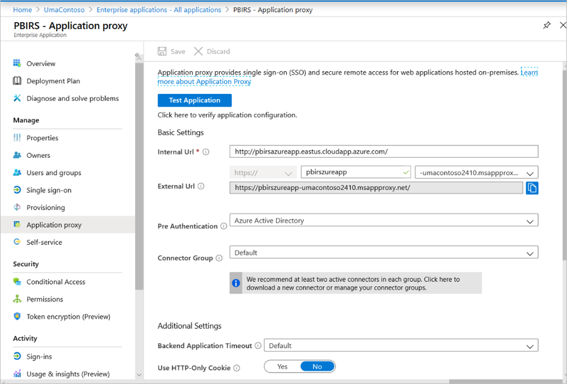Open the Pre Authentication dropdown

(530, 220)
